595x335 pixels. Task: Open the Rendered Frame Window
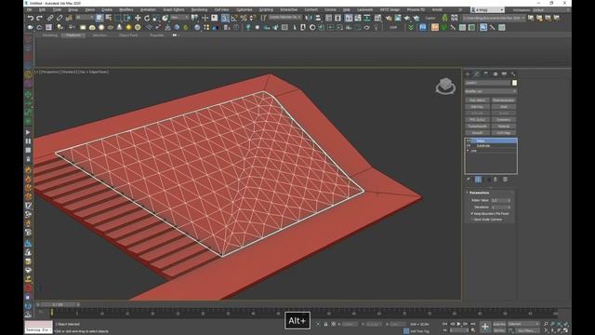[x=398, y=18]
